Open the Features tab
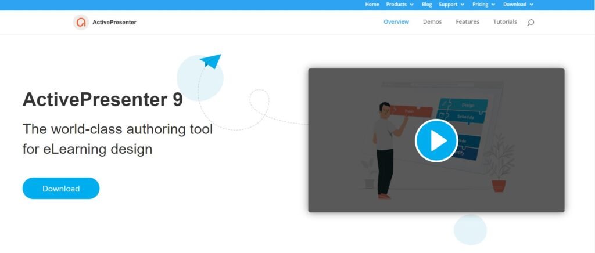Image resolution: width=595 pixels, height=253 pixels. (x=467, y=22)
